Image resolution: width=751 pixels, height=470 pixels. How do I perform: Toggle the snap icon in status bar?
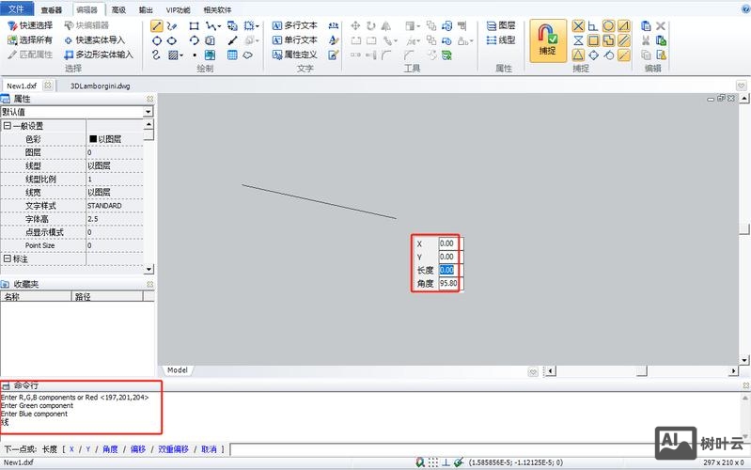(x=419, y=462)
